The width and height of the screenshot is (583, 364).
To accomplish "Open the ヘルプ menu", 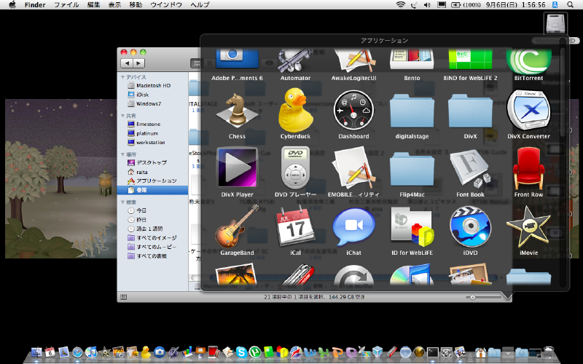I will 200,5.
